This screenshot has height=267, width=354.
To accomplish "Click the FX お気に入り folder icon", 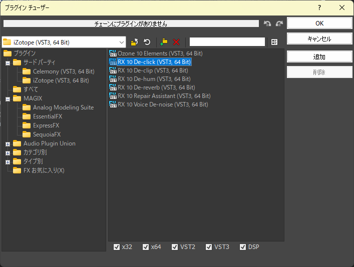I will 17,170.
